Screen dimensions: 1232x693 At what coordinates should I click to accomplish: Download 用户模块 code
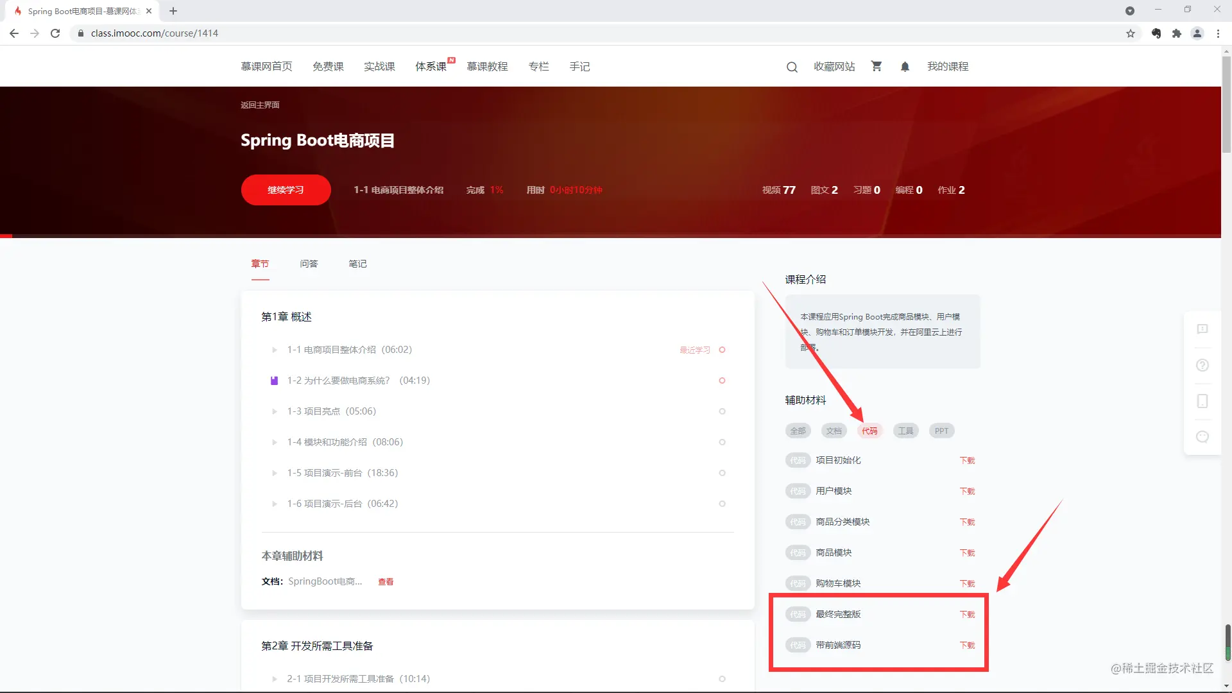(967, 492)
